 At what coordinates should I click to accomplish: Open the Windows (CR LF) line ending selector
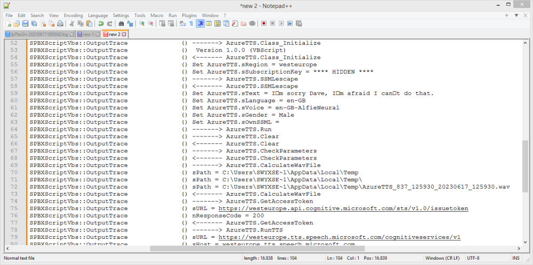[x=442, y=258]
